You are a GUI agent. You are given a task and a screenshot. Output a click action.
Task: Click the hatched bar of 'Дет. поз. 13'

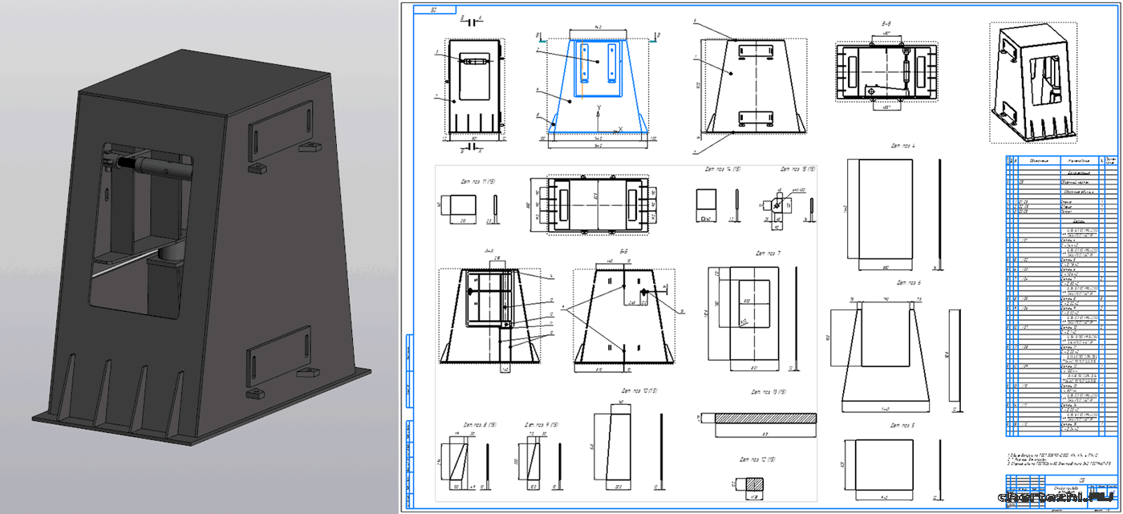[758, 419]
